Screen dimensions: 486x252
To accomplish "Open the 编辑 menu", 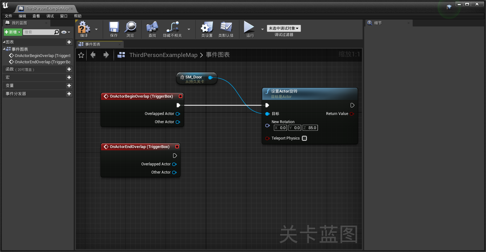I will click(x=22, y=16).
